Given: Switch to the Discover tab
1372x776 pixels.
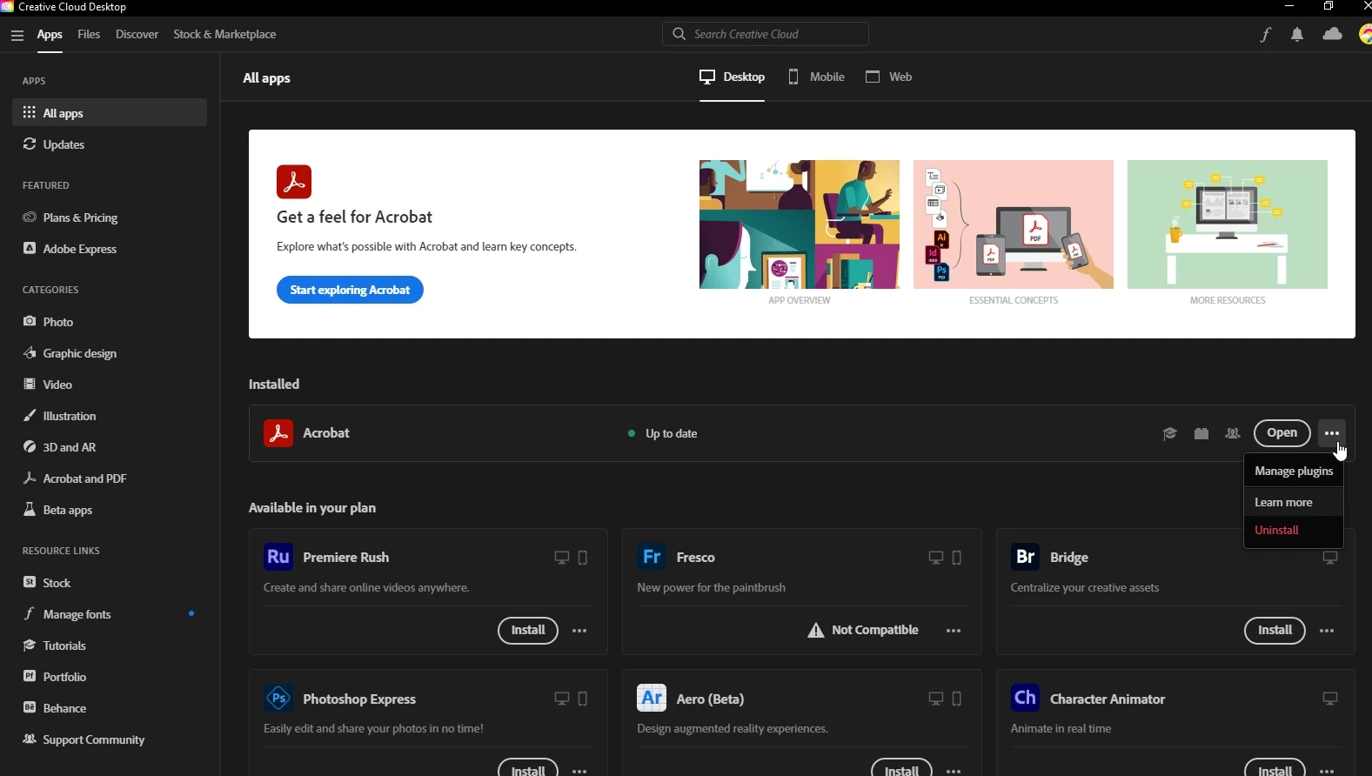Looking at the screenshot, I should (137, 35).
